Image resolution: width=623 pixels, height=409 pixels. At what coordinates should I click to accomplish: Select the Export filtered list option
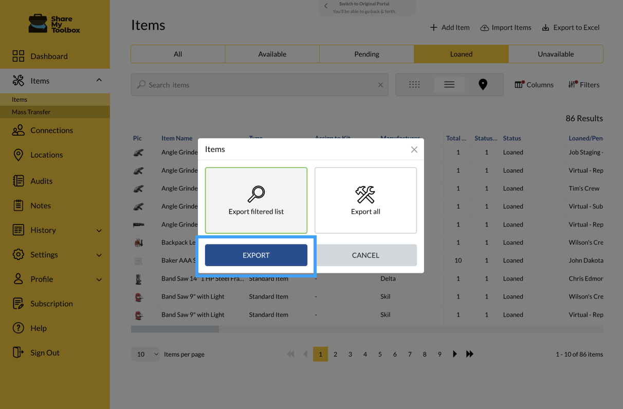(256, 200)
